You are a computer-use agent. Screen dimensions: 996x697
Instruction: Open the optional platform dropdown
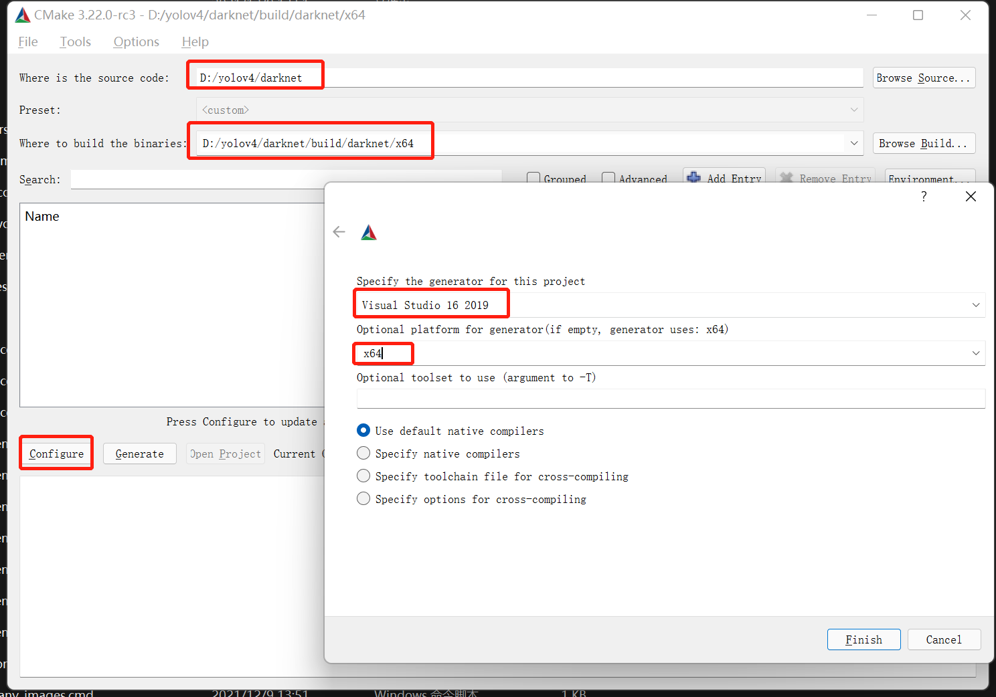(x=976, y=353)
